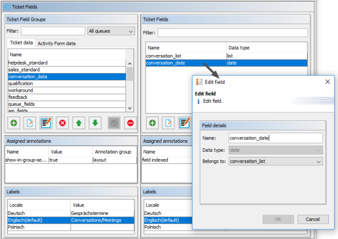The width and height of the screenshot is (338, 239).
Task: Click the grayed-out checkmark button for field groups
Action: click(x=113, y=123)
